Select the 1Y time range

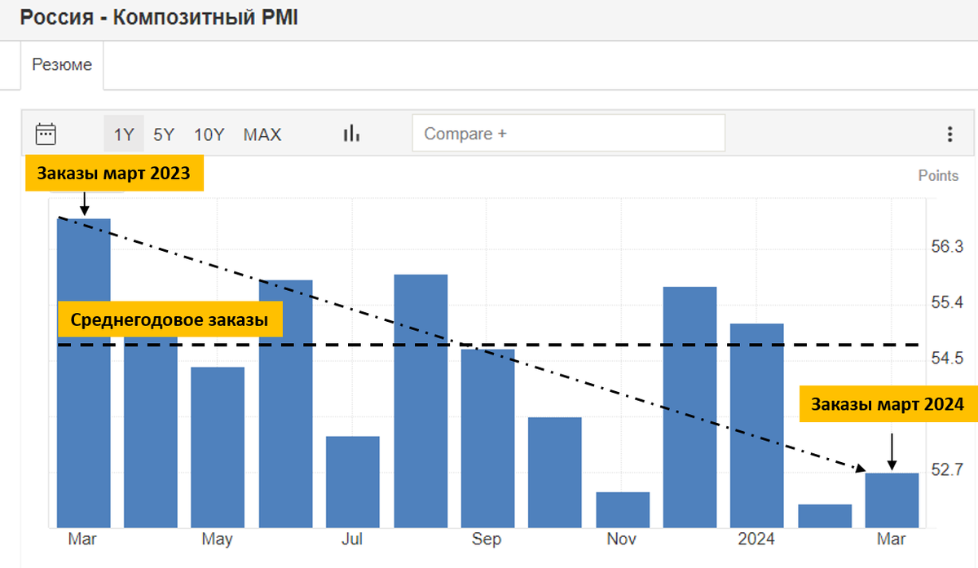pyautogui.click(x=124, y=134)
